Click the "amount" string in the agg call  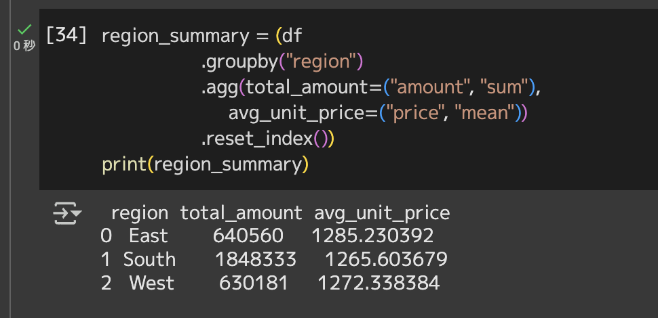(431, 87)
